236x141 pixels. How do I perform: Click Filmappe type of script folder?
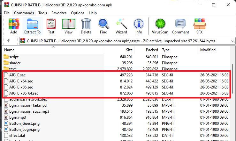point(170,57)
